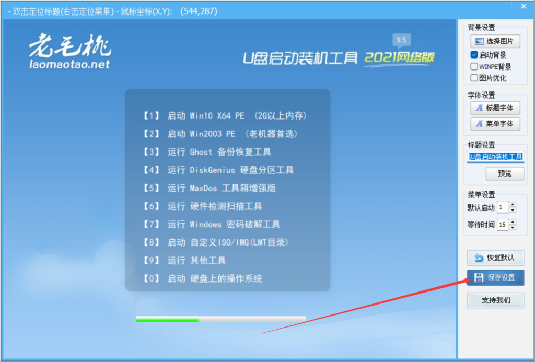
Task: Click the 恢复默认 undo arrow icon
Action: click(x=479, y=258)
